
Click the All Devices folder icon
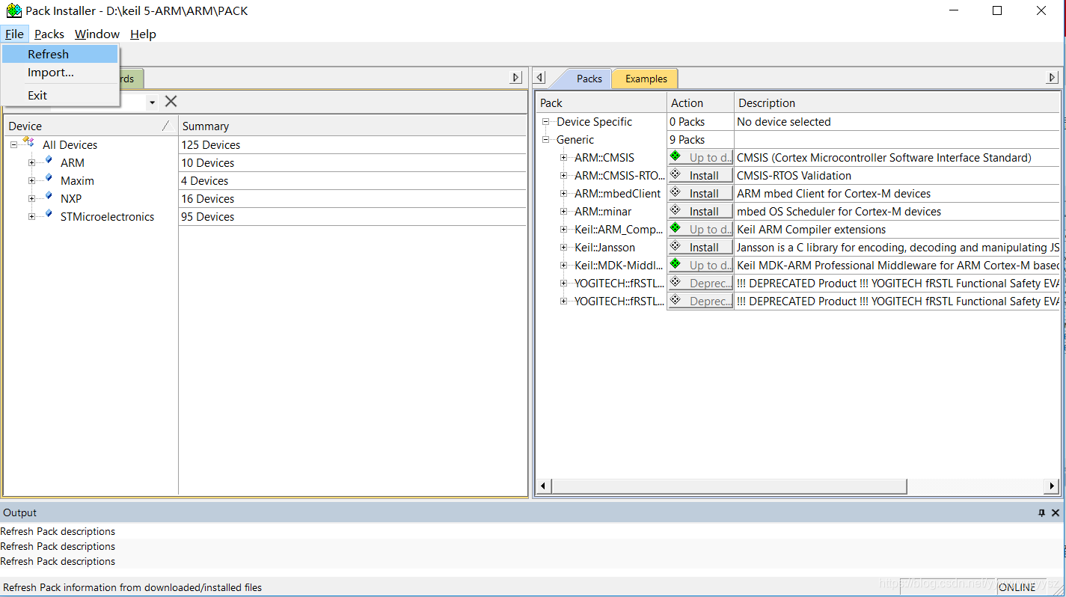pos(28,142)
